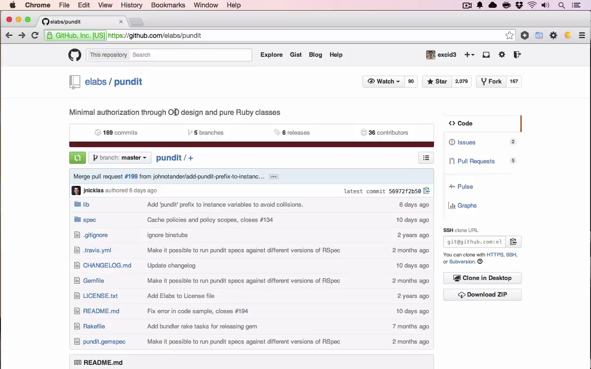This screenshot has height=369, width=591.
Task: Open the Apple menu
Action: pos(12,5)
